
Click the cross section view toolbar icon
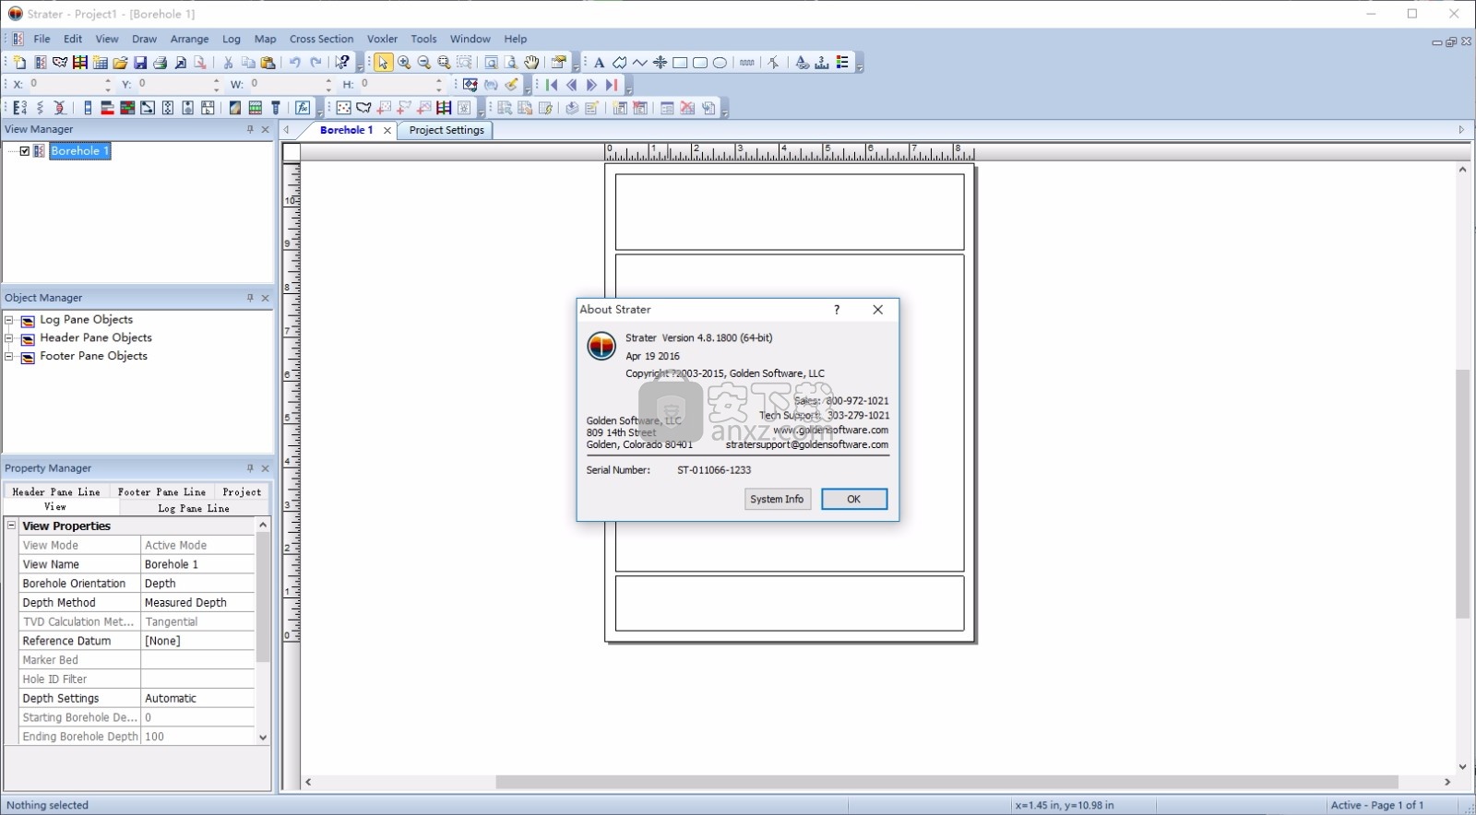tap(80, 62)
